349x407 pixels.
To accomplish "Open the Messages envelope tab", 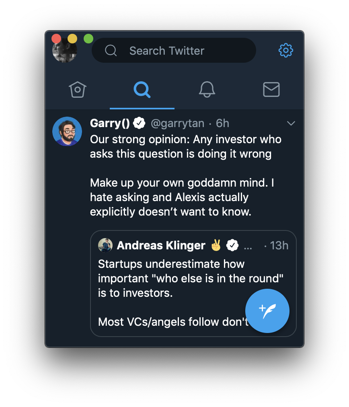I will pos(271,89).
